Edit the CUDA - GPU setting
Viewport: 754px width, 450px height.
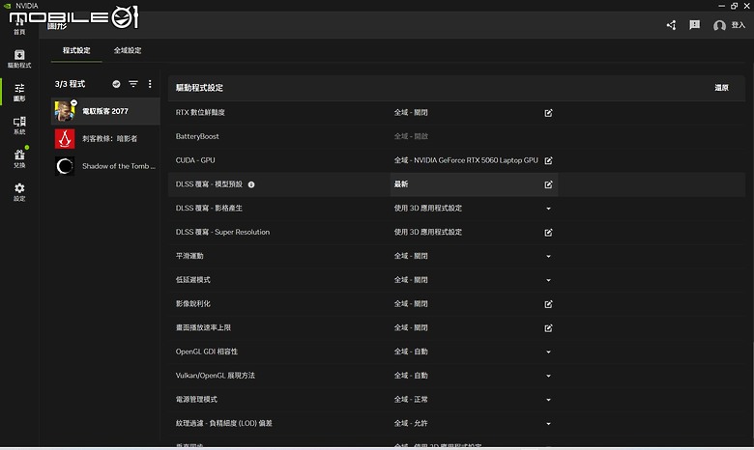pyautogui.click(x=548, y=160)
